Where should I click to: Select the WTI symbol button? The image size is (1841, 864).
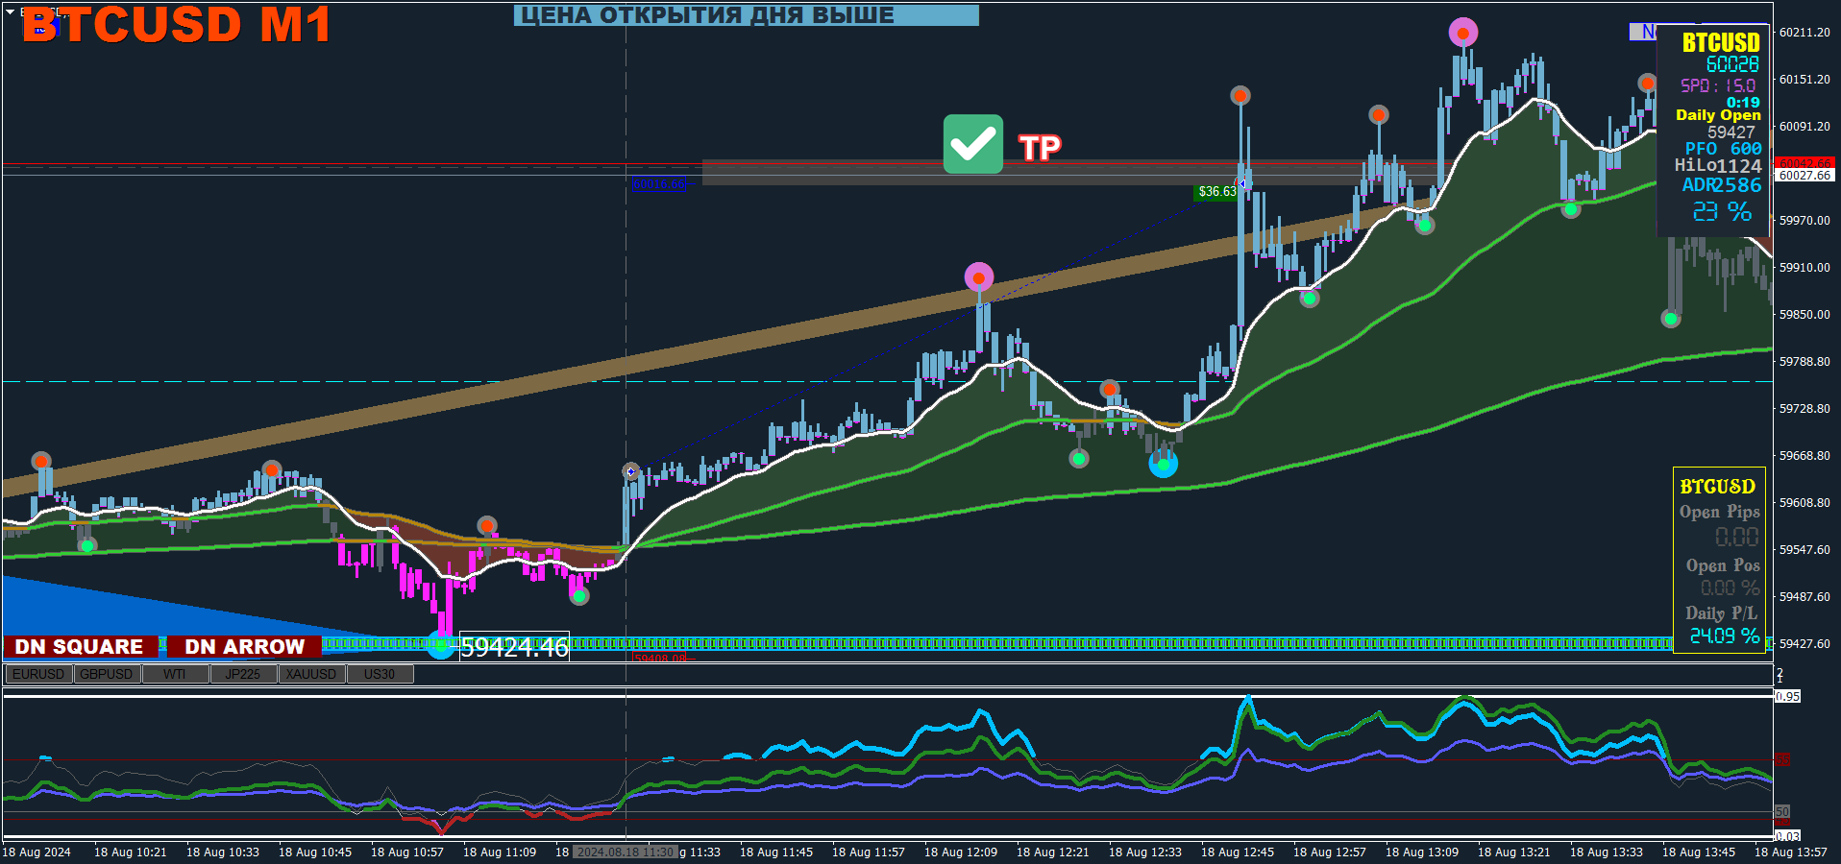pyautogui.click(x=175, y=674)
